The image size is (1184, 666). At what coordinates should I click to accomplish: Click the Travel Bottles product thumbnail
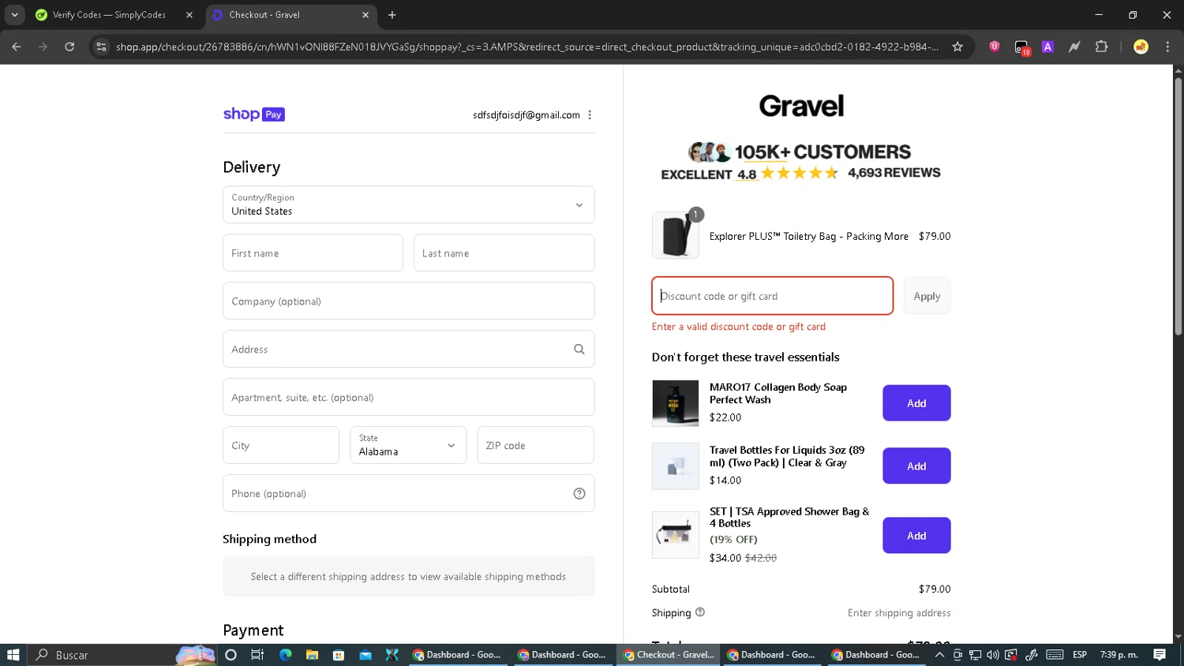click(x=676, y=466)
